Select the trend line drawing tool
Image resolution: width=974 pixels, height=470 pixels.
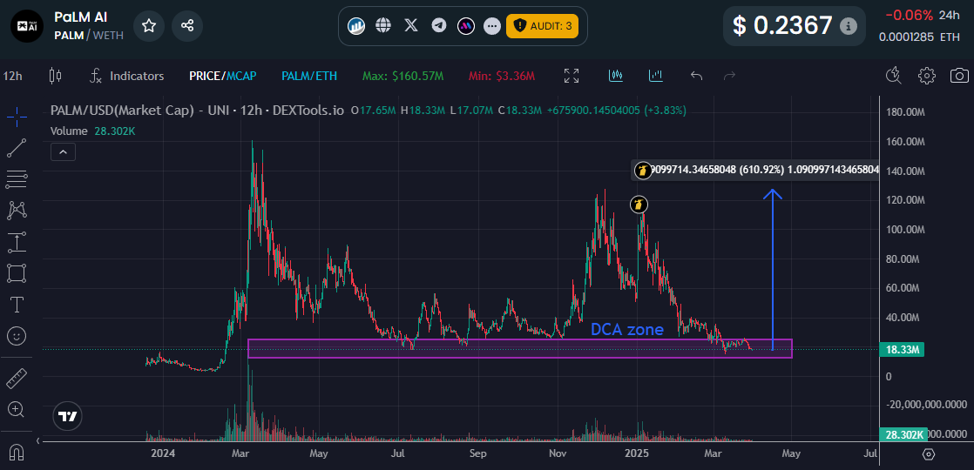tap(17, 148)
